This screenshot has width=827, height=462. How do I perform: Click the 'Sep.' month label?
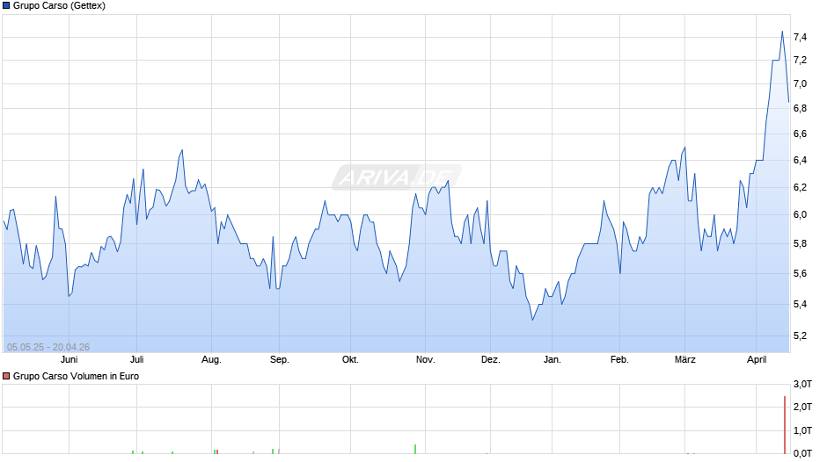[x=280, y=360]
